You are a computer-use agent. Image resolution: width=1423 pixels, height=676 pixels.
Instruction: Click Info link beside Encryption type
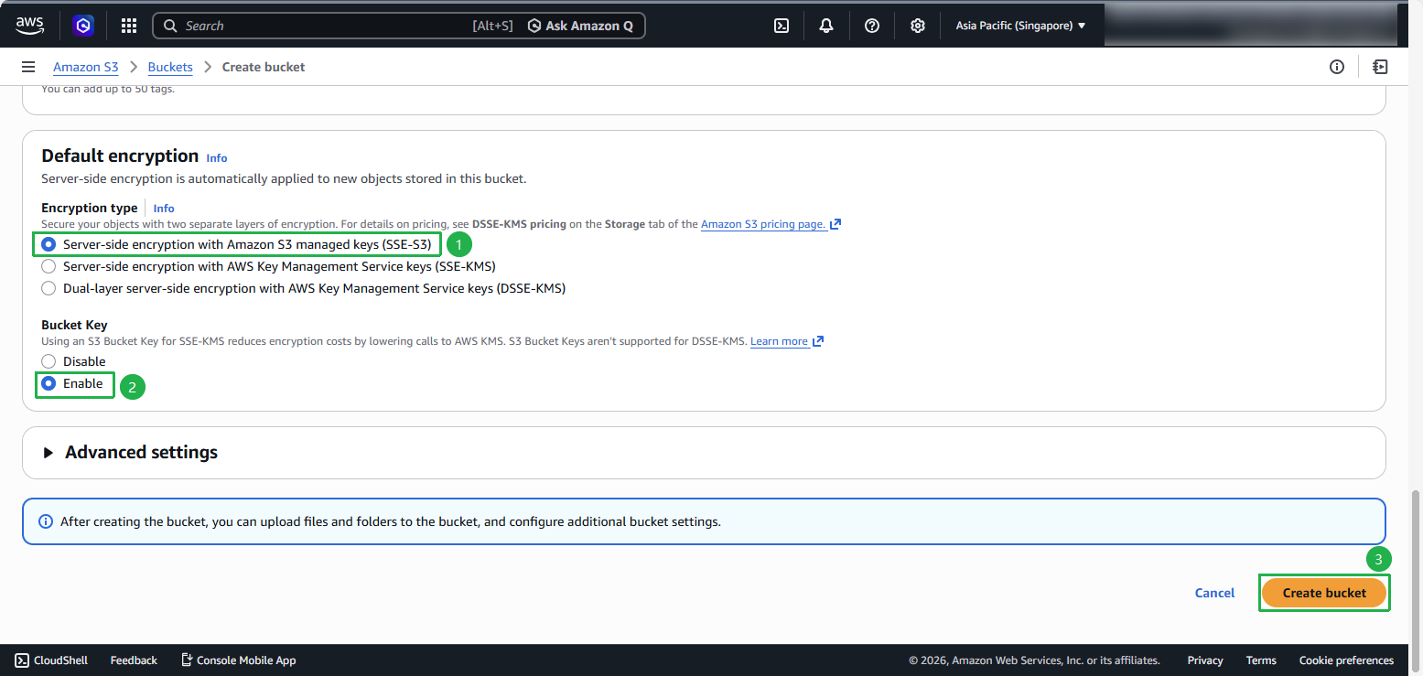point(164,209)
